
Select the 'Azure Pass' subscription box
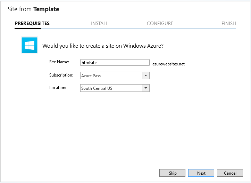tap(111, 75)
